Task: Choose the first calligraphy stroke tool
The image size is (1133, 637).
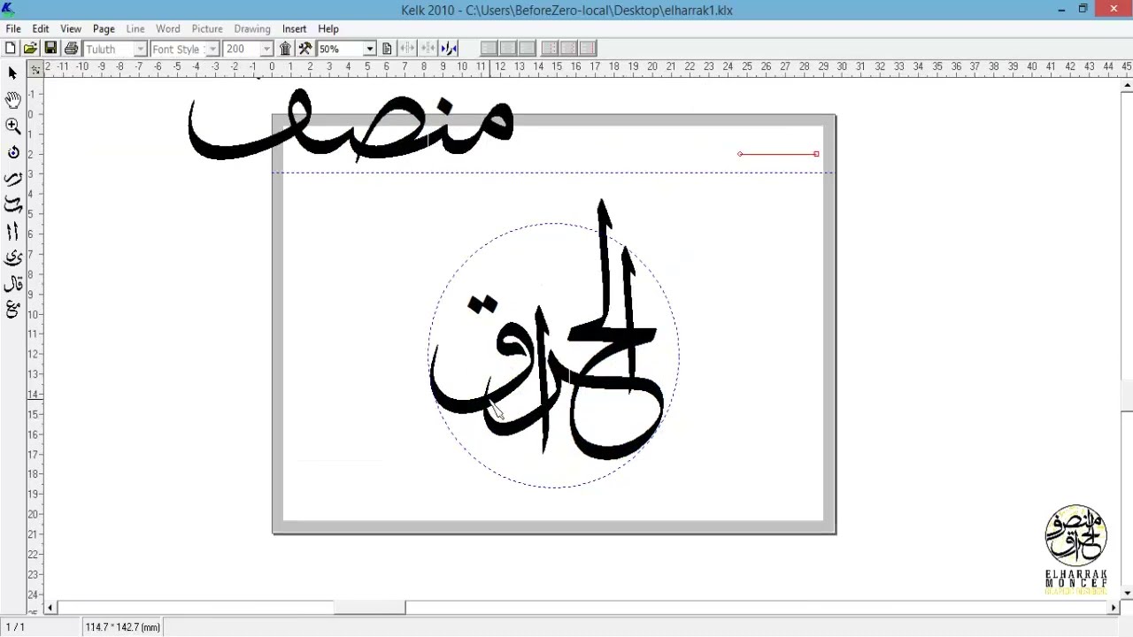Action: coord(12,179)
